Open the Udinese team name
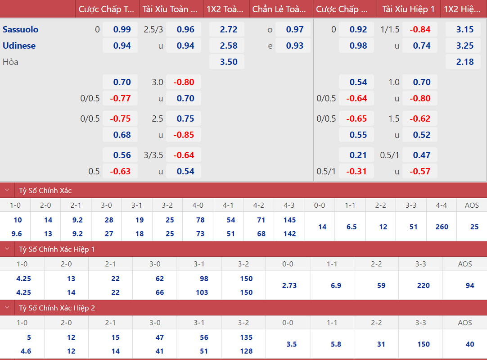487x360 pixels. [x=19, y=46]
